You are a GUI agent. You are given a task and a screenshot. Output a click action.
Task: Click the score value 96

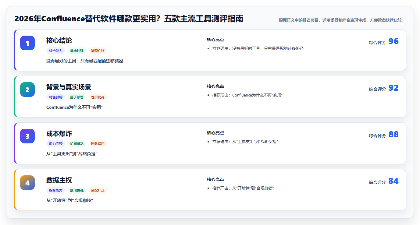pos(393,41)
